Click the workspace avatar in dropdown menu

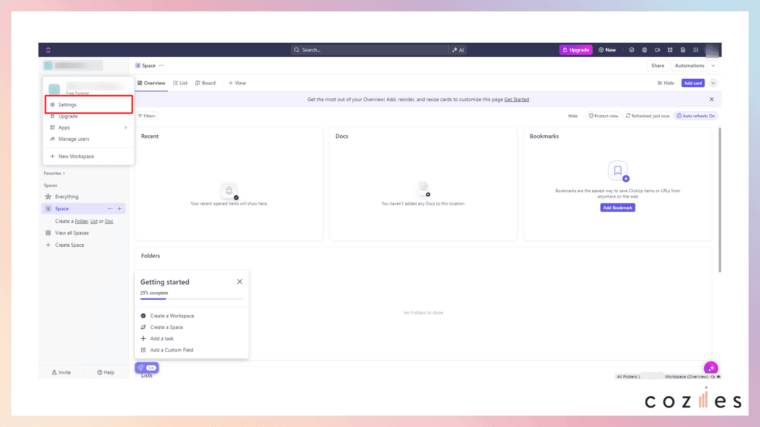[54, 89]
